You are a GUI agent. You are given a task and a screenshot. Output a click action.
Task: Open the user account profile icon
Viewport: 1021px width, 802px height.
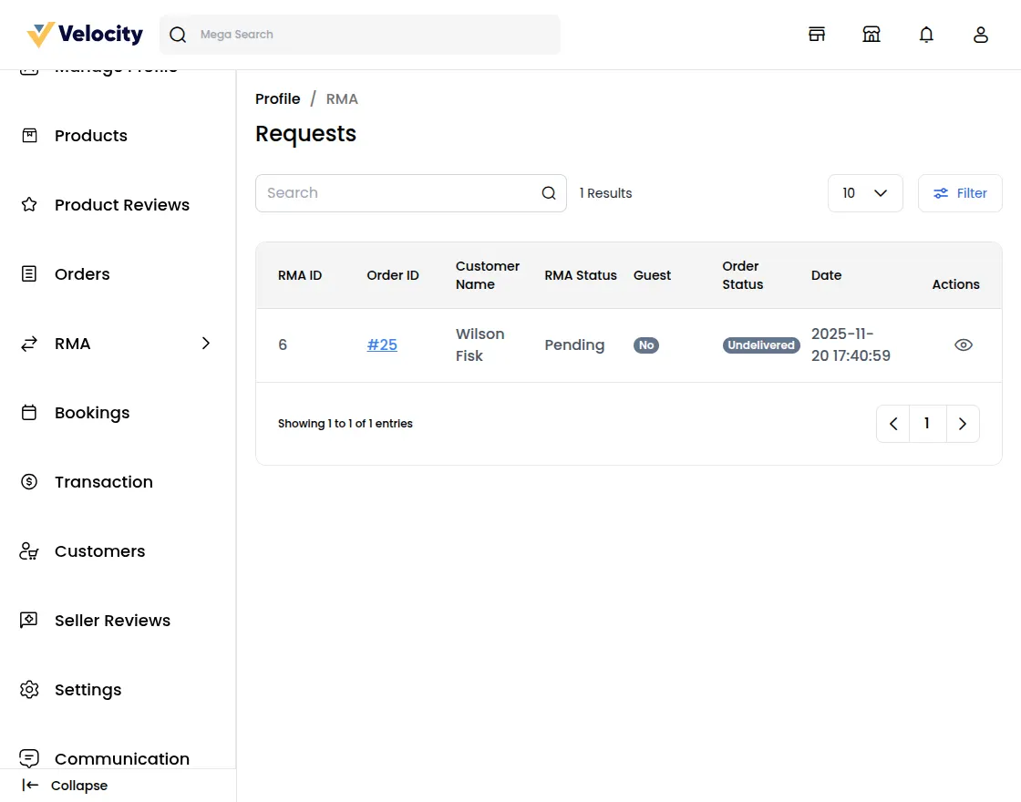click(x=981, y=35)
